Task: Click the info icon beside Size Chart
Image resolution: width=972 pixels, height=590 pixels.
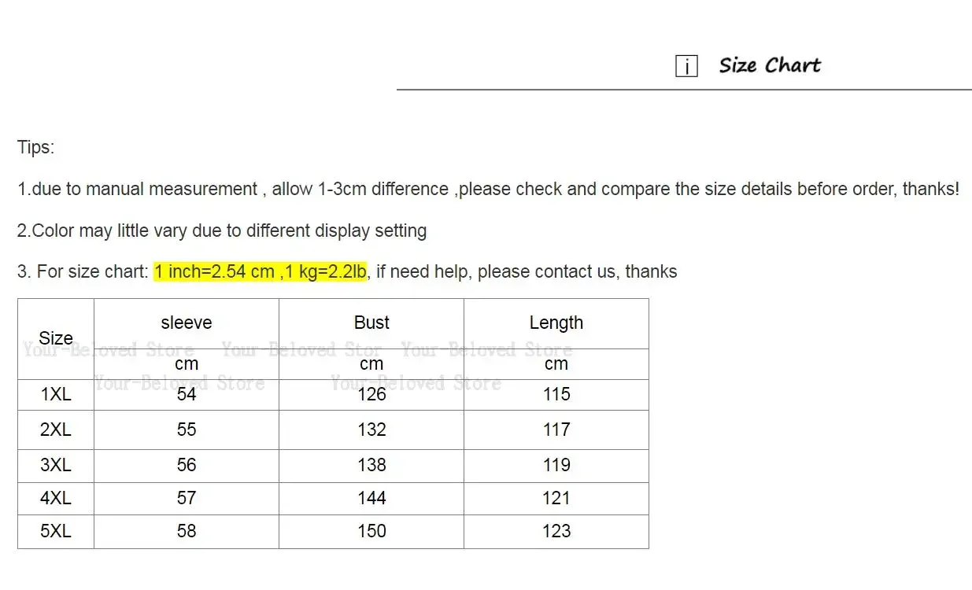Action: coord(686,67)
